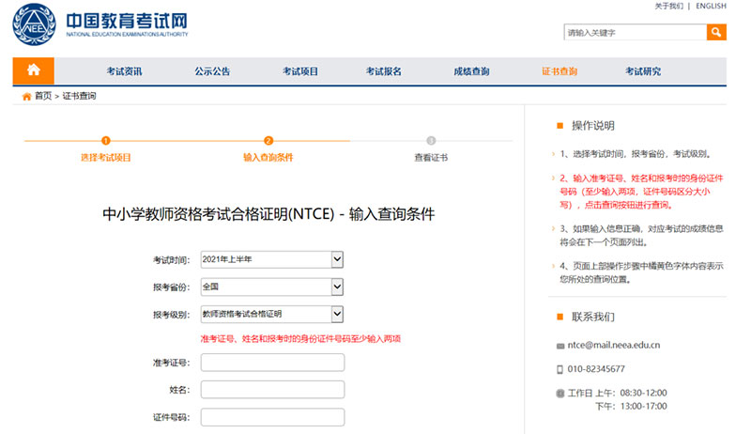
Task: Click the telephone icon beside 010-82345677
Action: (x=559, y=368)
